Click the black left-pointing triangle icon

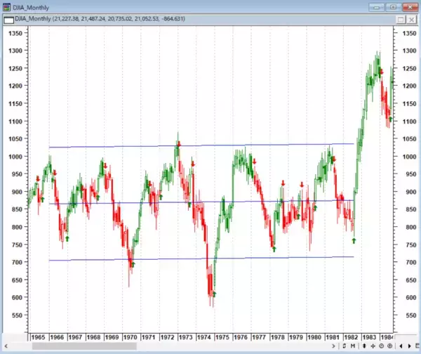point(401,346)
